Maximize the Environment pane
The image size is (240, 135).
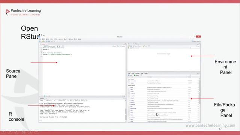(x=199, y=44)
